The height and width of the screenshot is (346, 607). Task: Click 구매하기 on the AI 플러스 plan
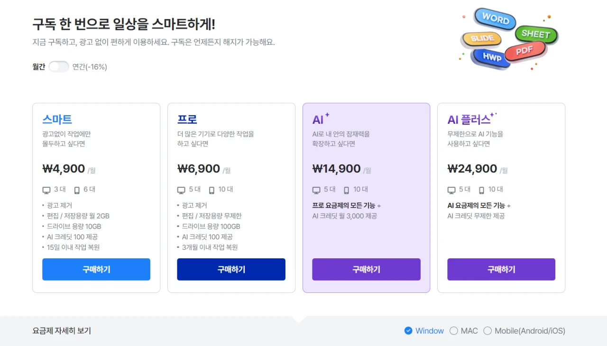(501, 269)
